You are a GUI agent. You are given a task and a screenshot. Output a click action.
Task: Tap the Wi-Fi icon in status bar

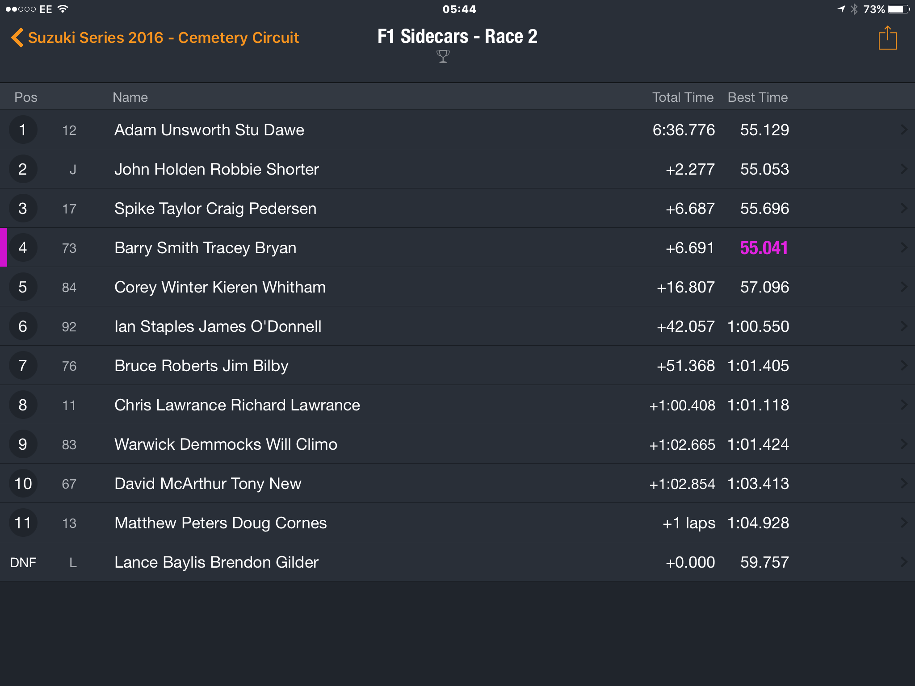[63, 9]
